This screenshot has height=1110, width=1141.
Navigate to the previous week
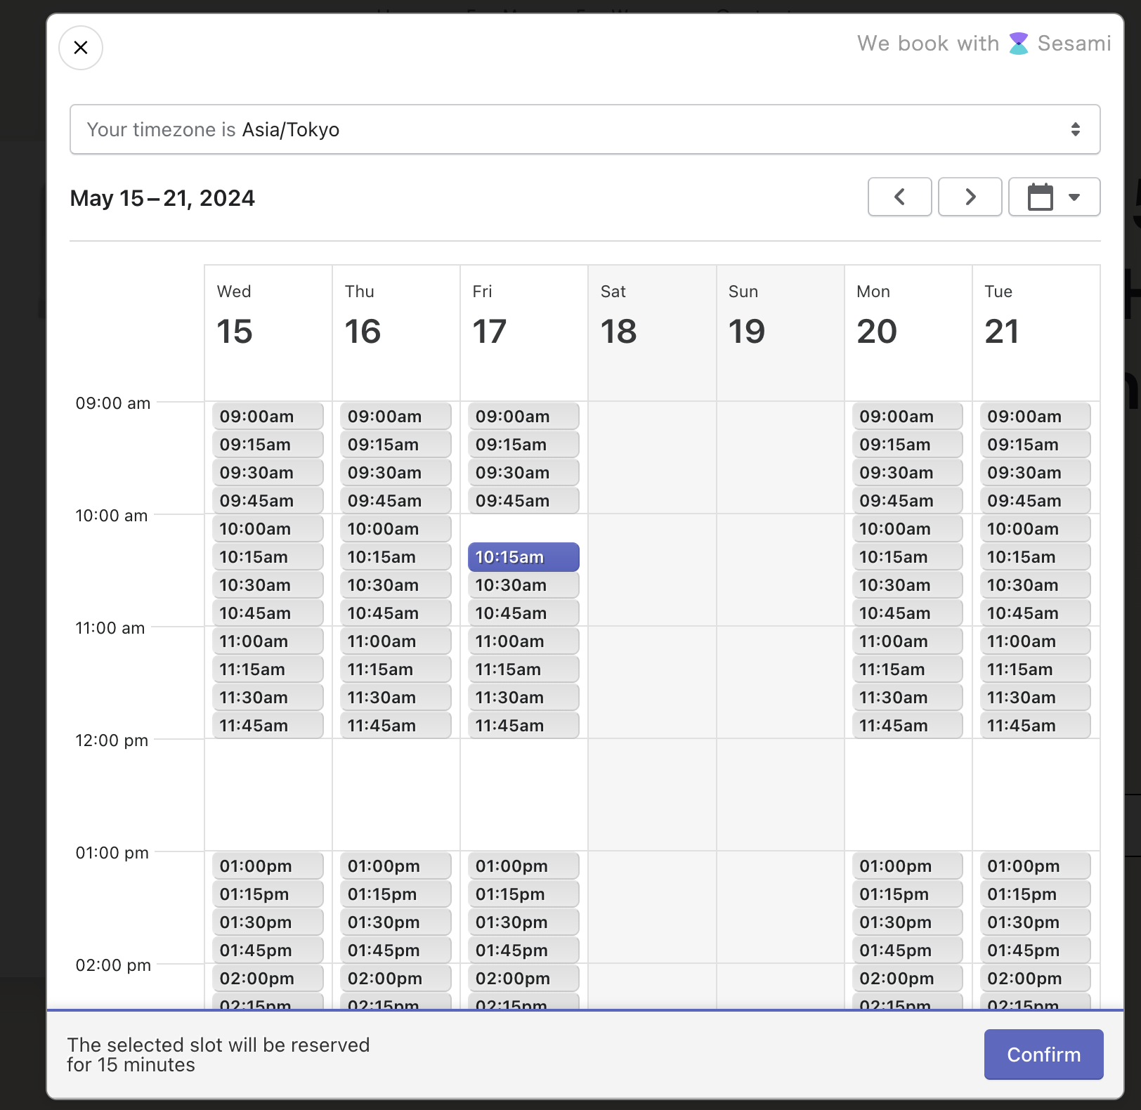point(899,197)
